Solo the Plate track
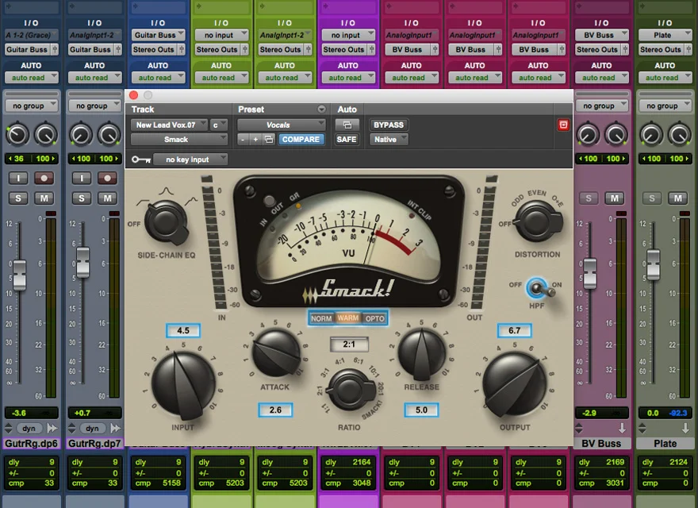The image size is (698, 508). pyautogui.click(x=652, y=198)
